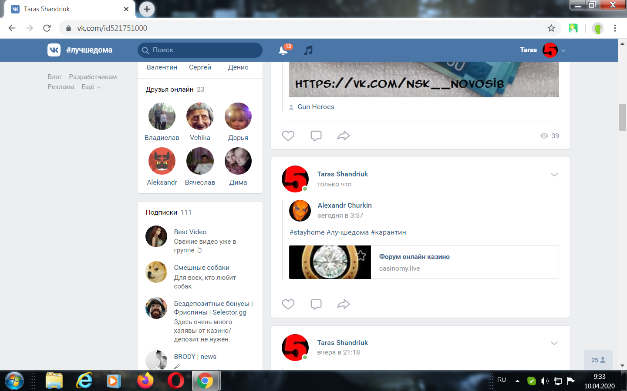Share the Alexandr Churkin repost
627x391 pixels.
pyautogui.click(x=344, y=304)
